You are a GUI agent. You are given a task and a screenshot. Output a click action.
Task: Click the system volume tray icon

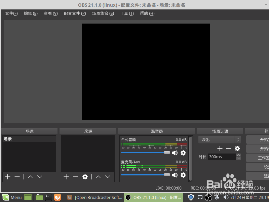click(226, 197)
